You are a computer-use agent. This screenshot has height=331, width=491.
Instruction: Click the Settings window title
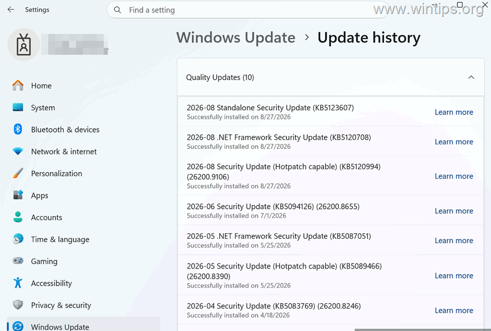pyautogui.click(x=37, y=10)
